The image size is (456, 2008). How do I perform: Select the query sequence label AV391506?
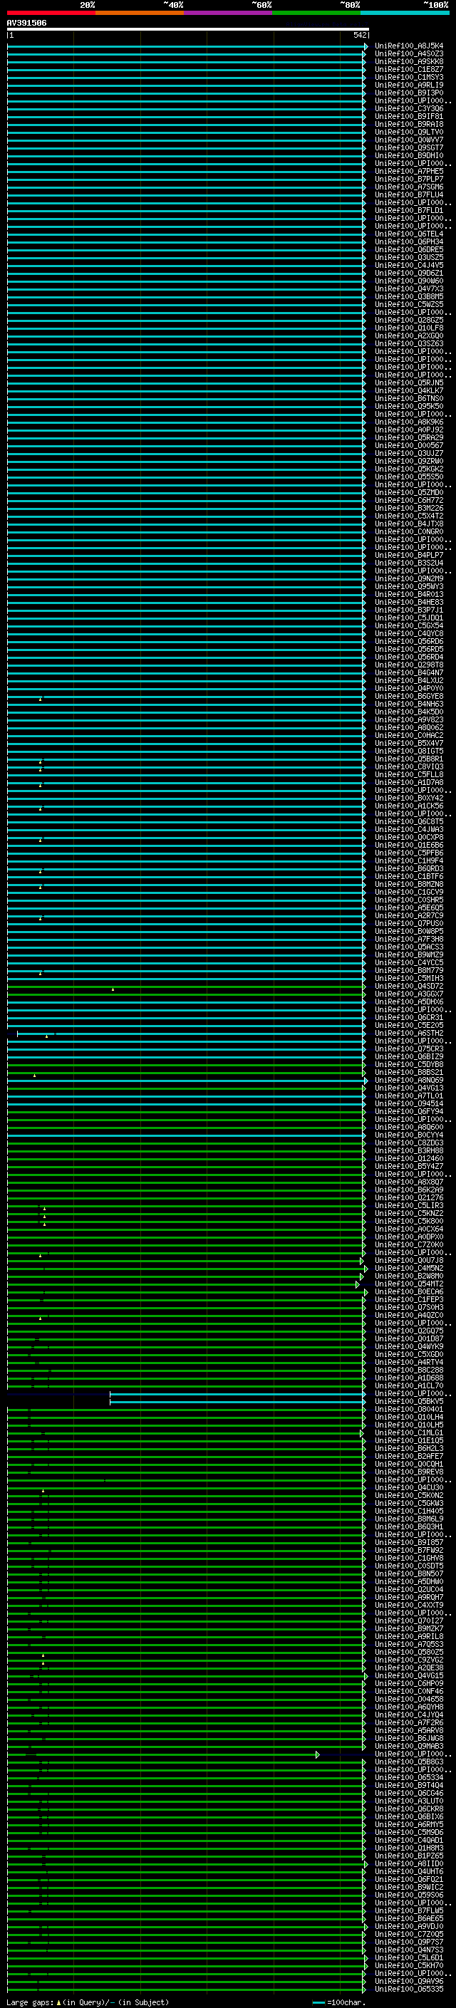click(x=26, y=24)
